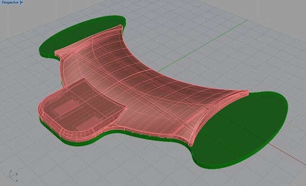Click the white point on right green plate

(x=243, y=128)
